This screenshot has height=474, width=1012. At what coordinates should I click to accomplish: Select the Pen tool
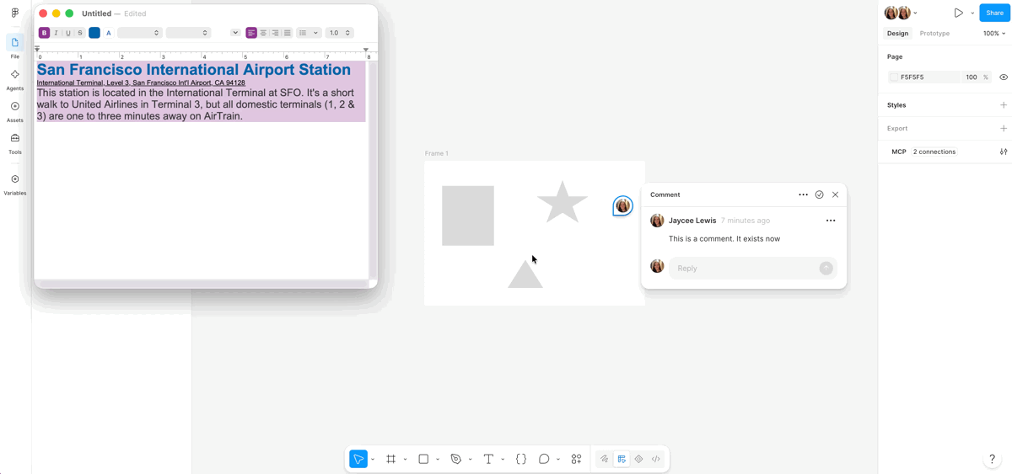(x=456, y=459)
